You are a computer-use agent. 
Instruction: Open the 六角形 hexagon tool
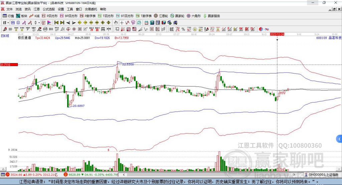coord(194,16)
